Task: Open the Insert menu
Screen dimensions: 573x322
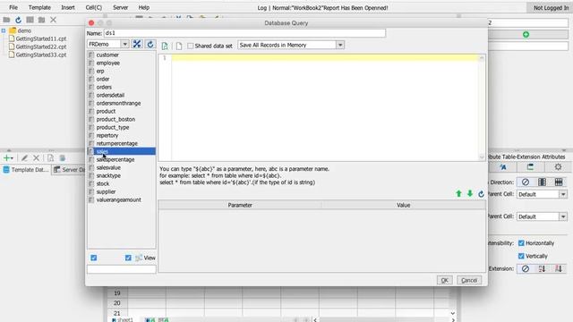Action: click(x=68, y=7)
